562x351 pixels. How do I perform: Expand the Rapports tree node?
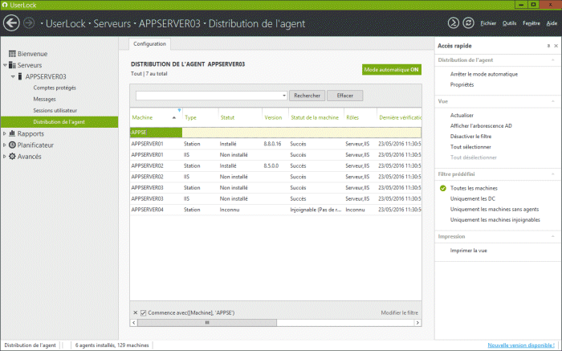coord(5,133)
